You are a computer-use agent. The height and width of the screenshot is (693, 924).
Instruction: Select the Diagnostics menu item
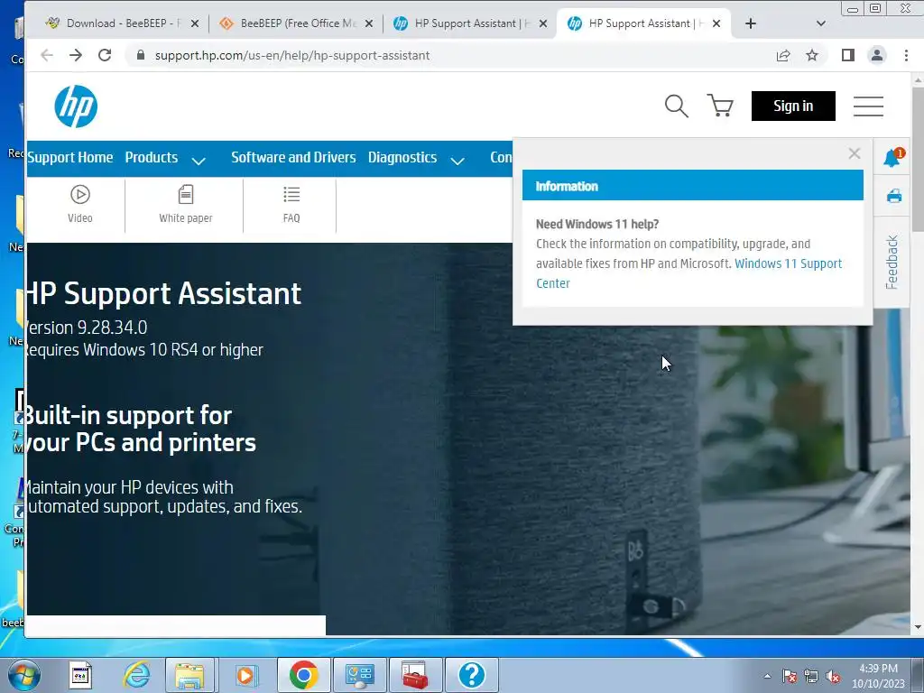(402, 157)
